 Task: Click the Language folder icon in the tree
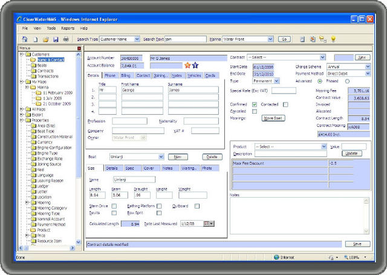[34, 175]
